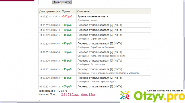Go to last page via Конец link

coord(85,95)
